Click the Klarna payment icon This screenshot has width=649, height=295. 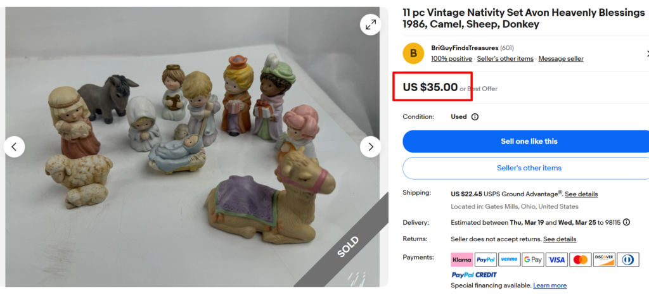point(461,260)
